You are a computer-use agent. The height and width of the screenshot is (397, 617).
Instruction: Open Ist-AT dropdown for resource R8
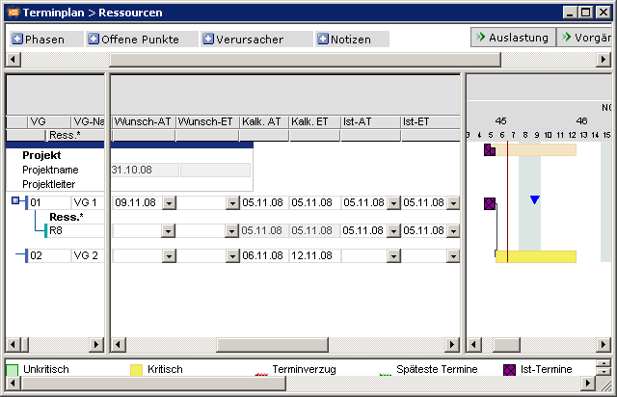pos(393,230)
